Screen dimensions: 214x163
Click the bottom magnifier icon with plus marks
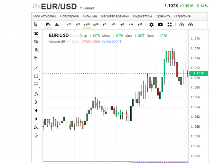click(x=36, y=136)
